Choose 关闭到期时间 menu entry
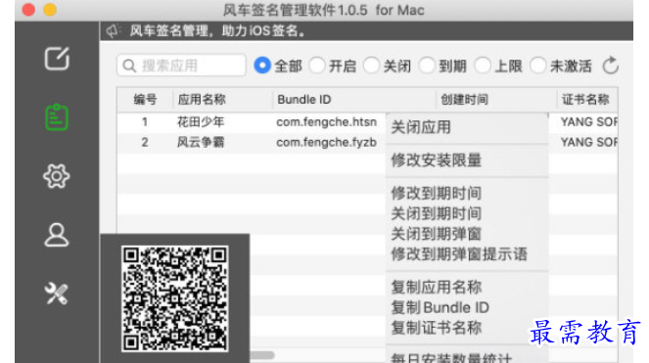The image size is (649, 363). click(437, 213)
